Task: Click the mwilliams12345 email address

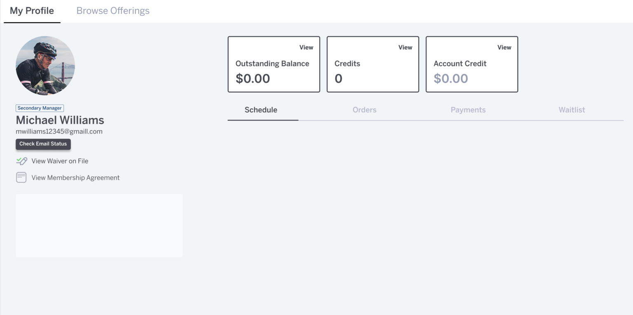Action: [x=59, y=132]
